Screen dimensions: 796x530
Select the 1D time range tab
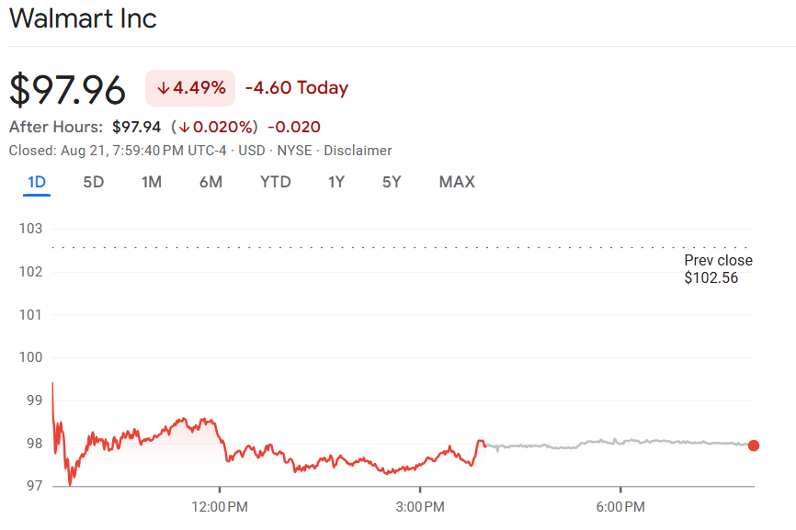point(37,182)
